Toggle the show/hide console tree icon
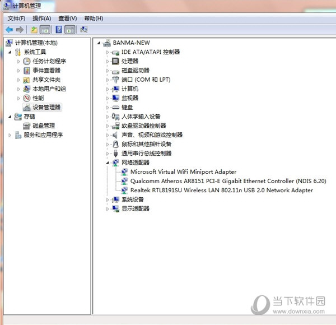This screenshot has width=336, height=325. coord(45,30)
